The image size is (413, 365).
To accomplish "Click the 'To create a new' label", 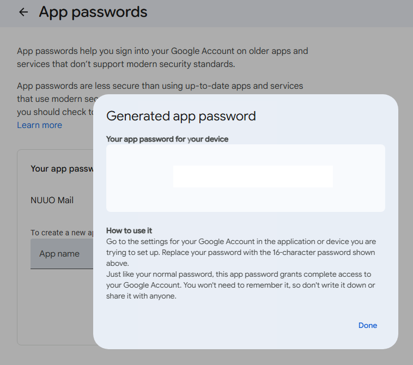I will pos(58,233).
